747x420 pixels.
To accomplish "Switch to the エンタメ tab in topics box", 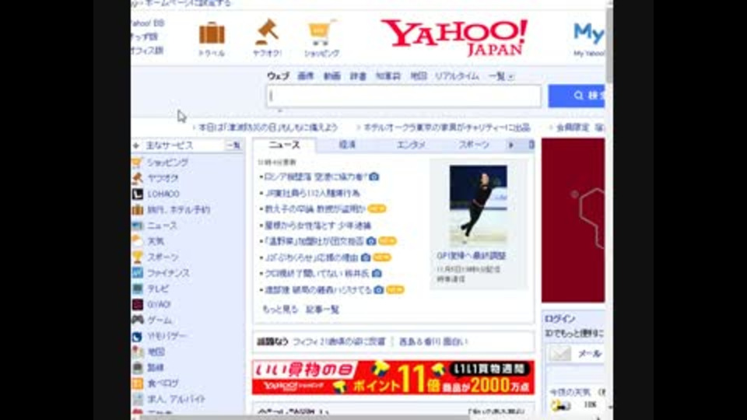I will click(x=411, y=145).
